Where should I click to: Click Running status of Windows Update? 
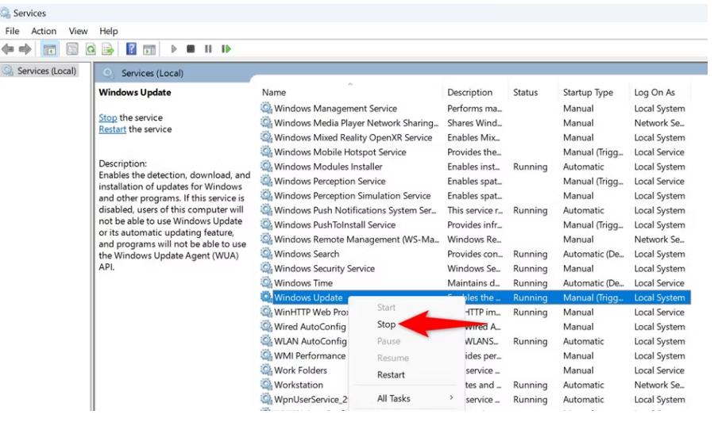pos(530,297)
